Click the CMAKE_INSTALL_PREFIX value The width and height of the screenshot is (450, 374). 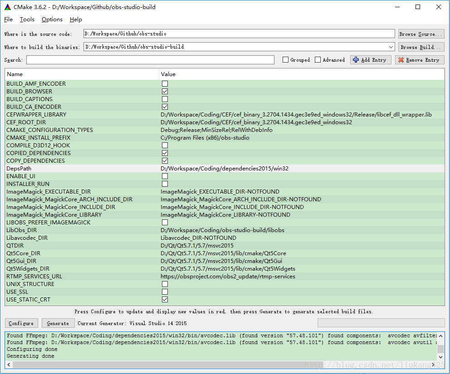coord(205,138)
